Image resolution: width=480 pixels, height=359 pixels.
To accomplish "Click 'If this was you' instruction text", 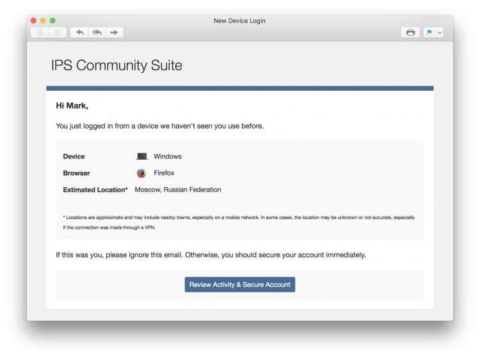I will click(x=211, y=255).
